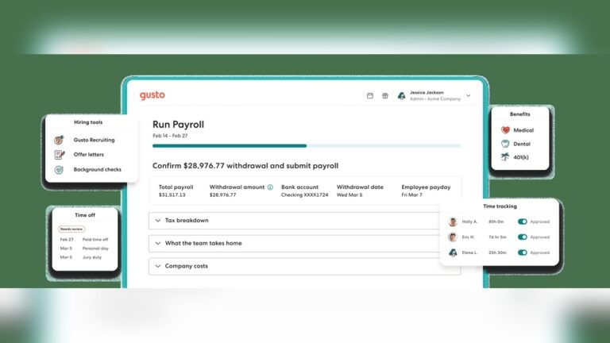Toggle approval switch for Elena L.
The image size is (610, 343).
[522, 252]
